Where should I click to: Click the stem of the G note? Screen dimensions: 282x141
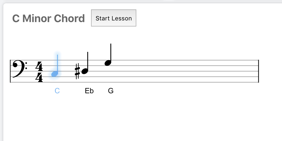111,52
